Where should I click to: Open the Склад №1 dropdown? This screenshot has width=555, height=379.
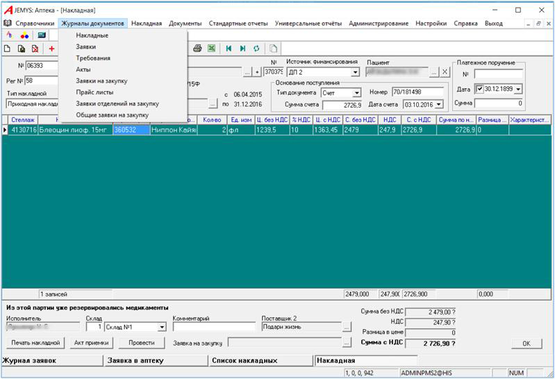(162, 327)
